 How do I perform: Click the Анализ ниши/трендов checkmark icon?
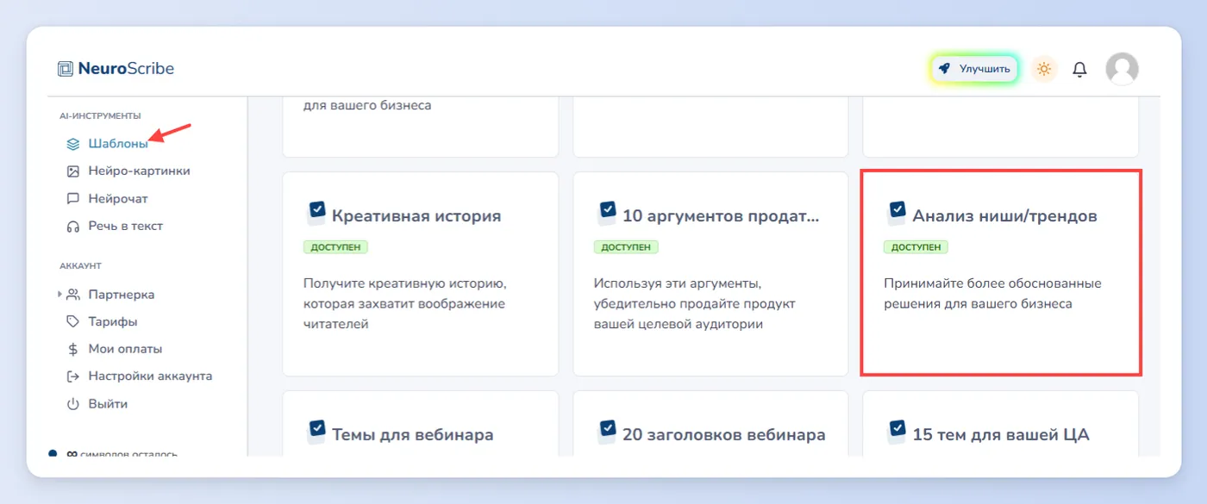coord(897,214)
